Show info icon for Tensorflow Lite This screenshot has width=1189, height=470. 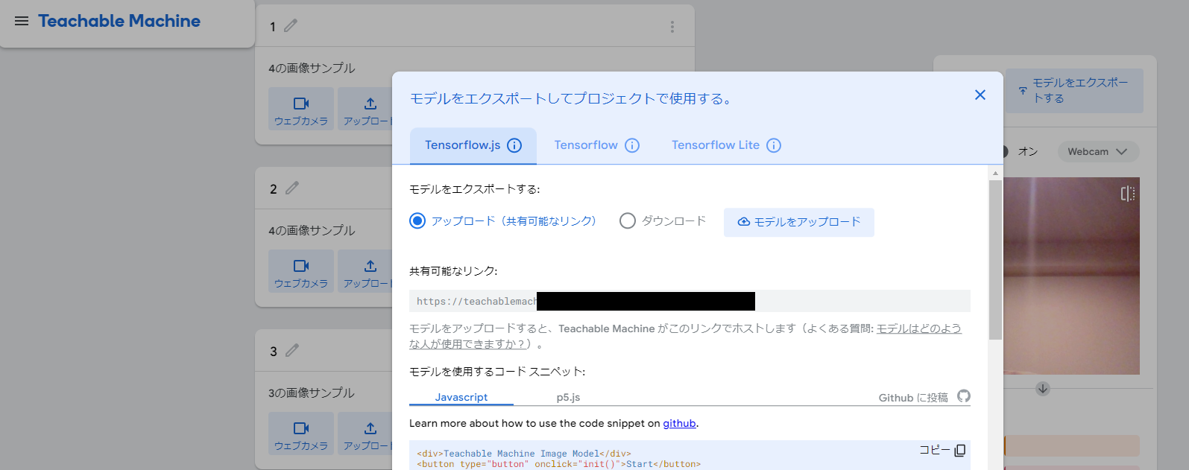tap(774, 145)
